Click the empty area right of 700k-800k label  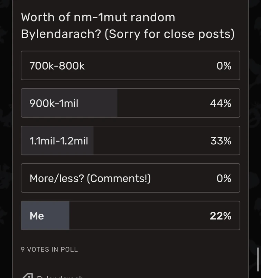coord(149,66)
